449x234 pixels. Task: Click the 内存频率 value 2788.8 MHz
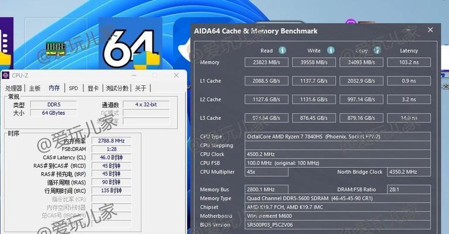(111, 141)
